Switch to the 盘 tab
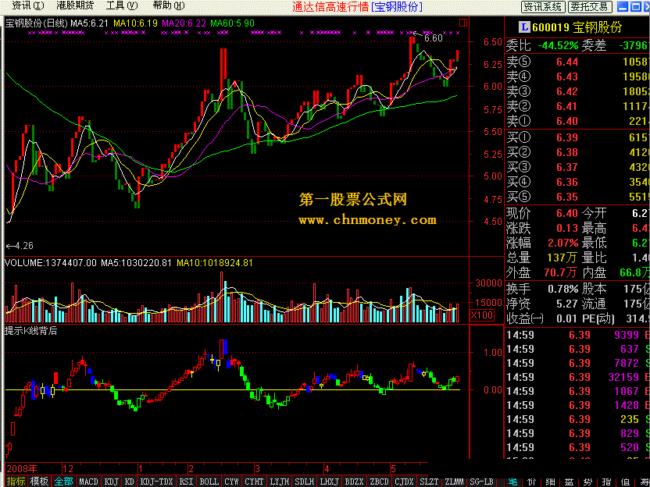 570,482
